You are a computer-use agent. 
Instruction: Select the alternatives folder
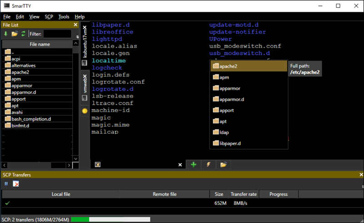click(x=37, y=65)
